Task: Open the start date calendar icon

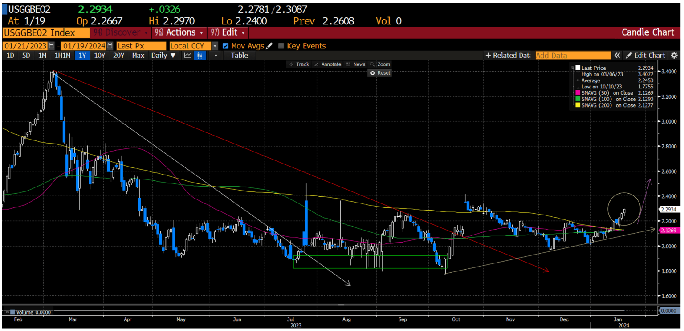Action: 51,46
